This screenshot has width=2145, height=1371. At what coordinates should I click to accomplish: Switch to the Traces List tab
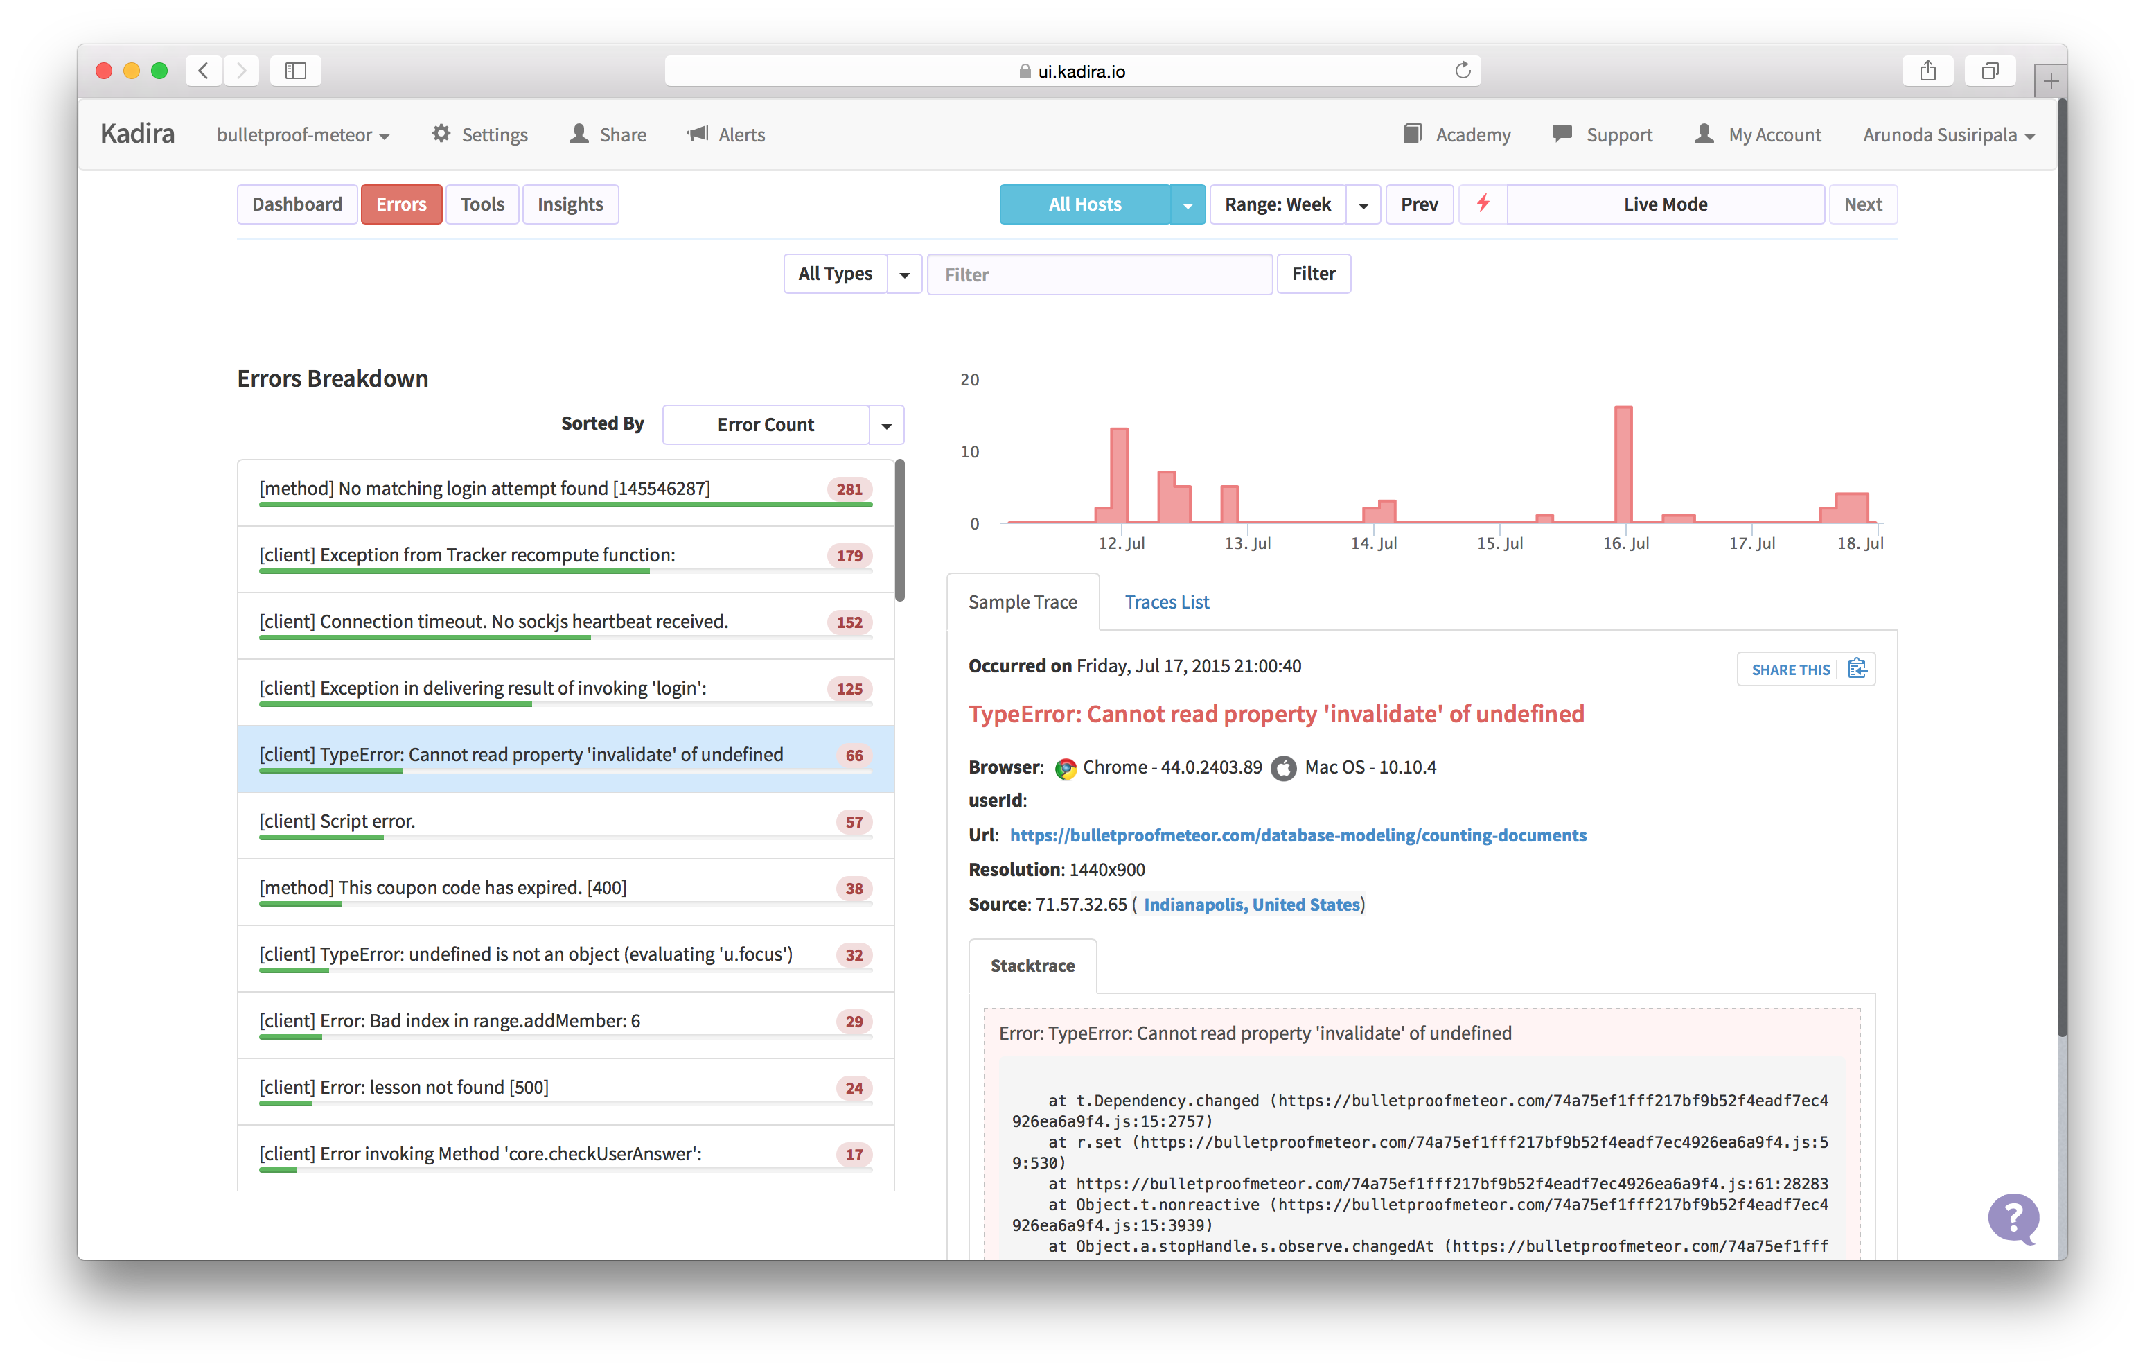coord(1167,602)
